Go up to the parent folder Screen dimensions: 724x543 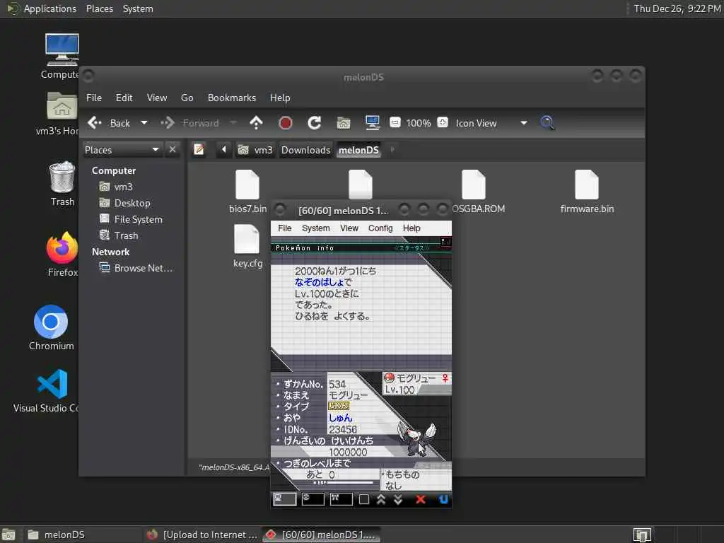pos(256,123)
